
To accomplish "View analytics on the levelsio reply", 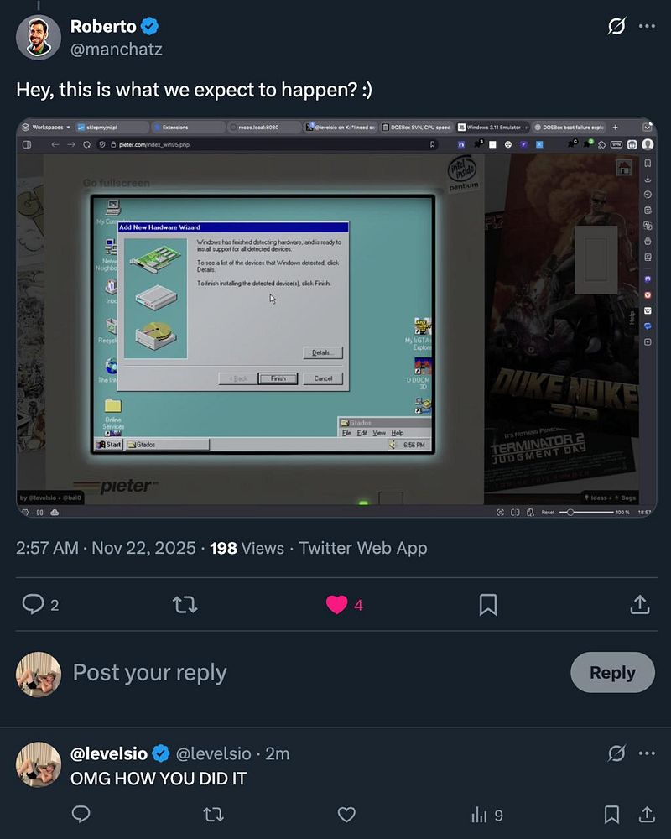I will 486,815.
